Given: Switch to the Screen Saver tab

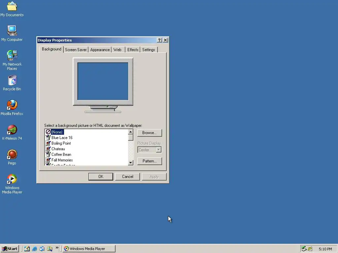Looking at the screenshot, I should click(76, 50).
